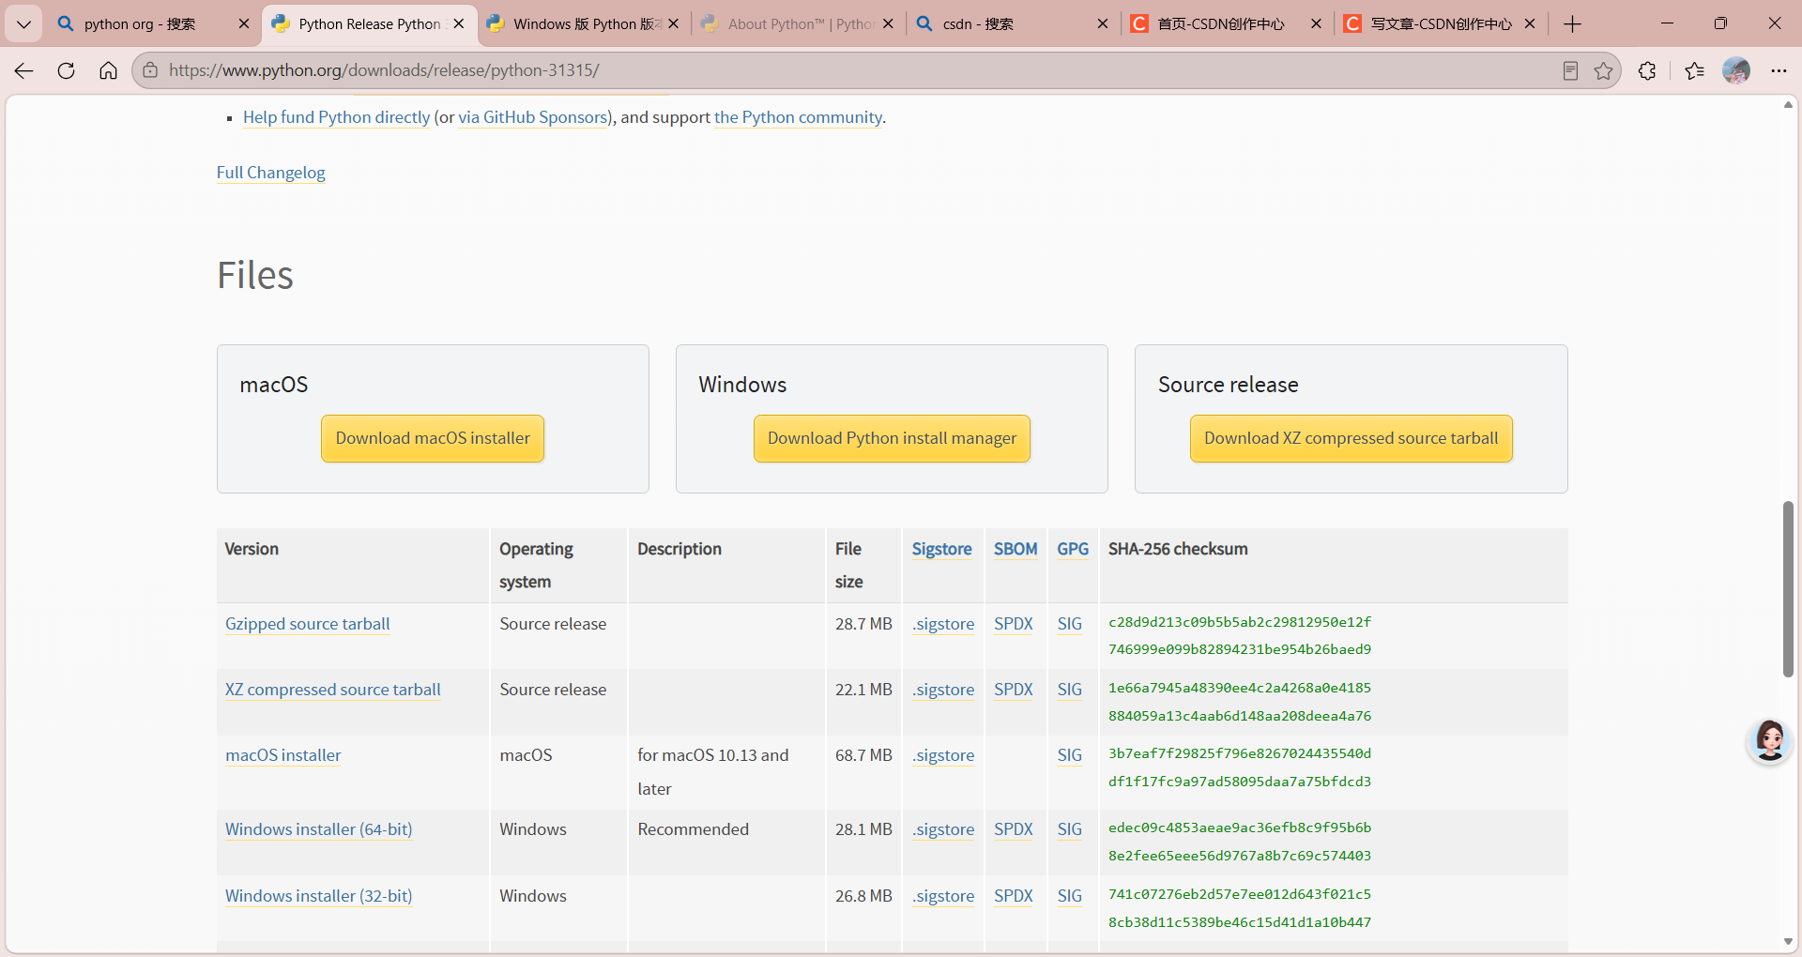1802x957 pixels.
Task: Click Download macOS installer button
Action: click(433, 438)
